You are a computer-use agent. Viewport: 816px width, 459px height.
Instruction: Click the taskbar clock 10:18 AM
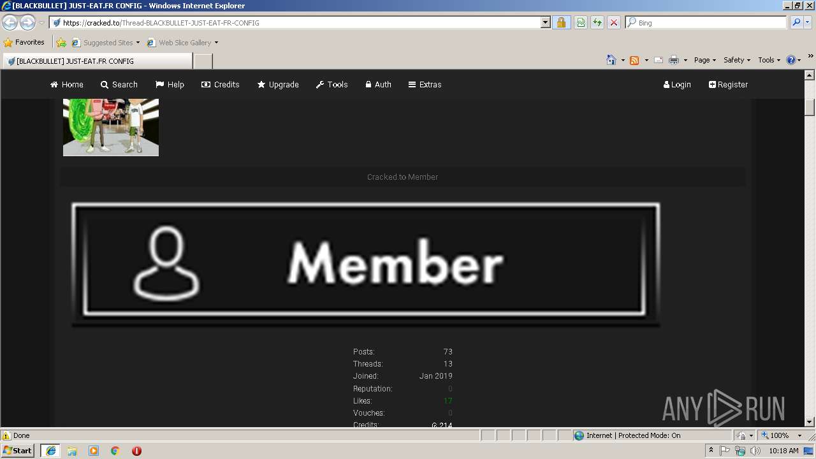783,451
